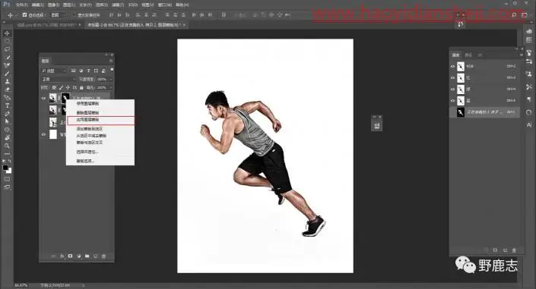Toggle the layer filtering on/off switch
This screenshot has width=536, height=289.
click(112, 70)
